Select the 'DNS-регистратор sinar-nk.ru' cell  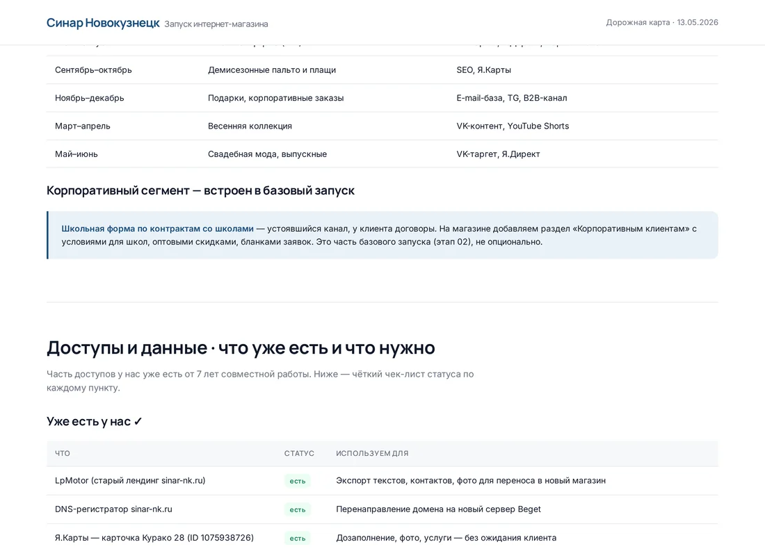[x=113, y=509]
